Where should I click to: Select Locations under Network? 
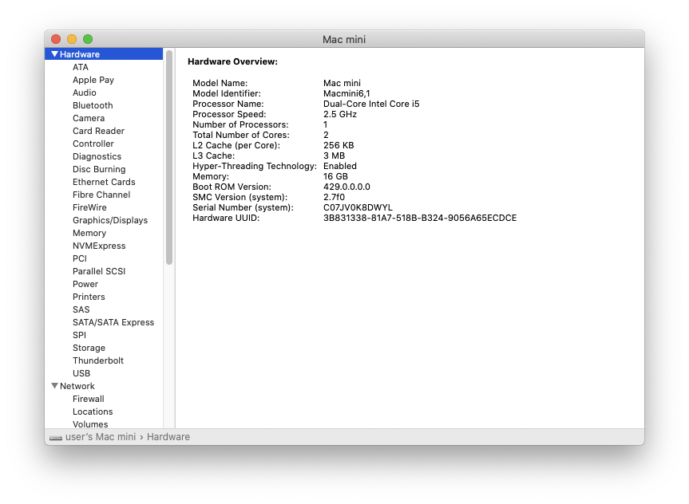click(x=93, y=411)
